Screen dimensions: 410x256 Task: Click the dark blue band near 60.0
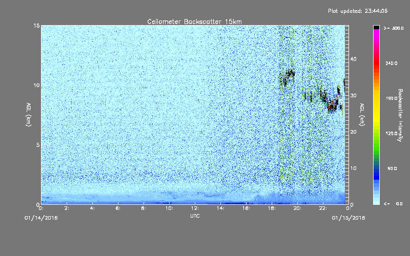point(376,170)
